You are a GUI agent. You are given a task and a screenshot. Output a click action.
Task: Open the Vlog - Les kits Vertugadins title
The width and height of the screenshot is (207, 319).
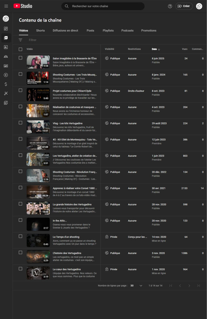click(x=68, y=123)
